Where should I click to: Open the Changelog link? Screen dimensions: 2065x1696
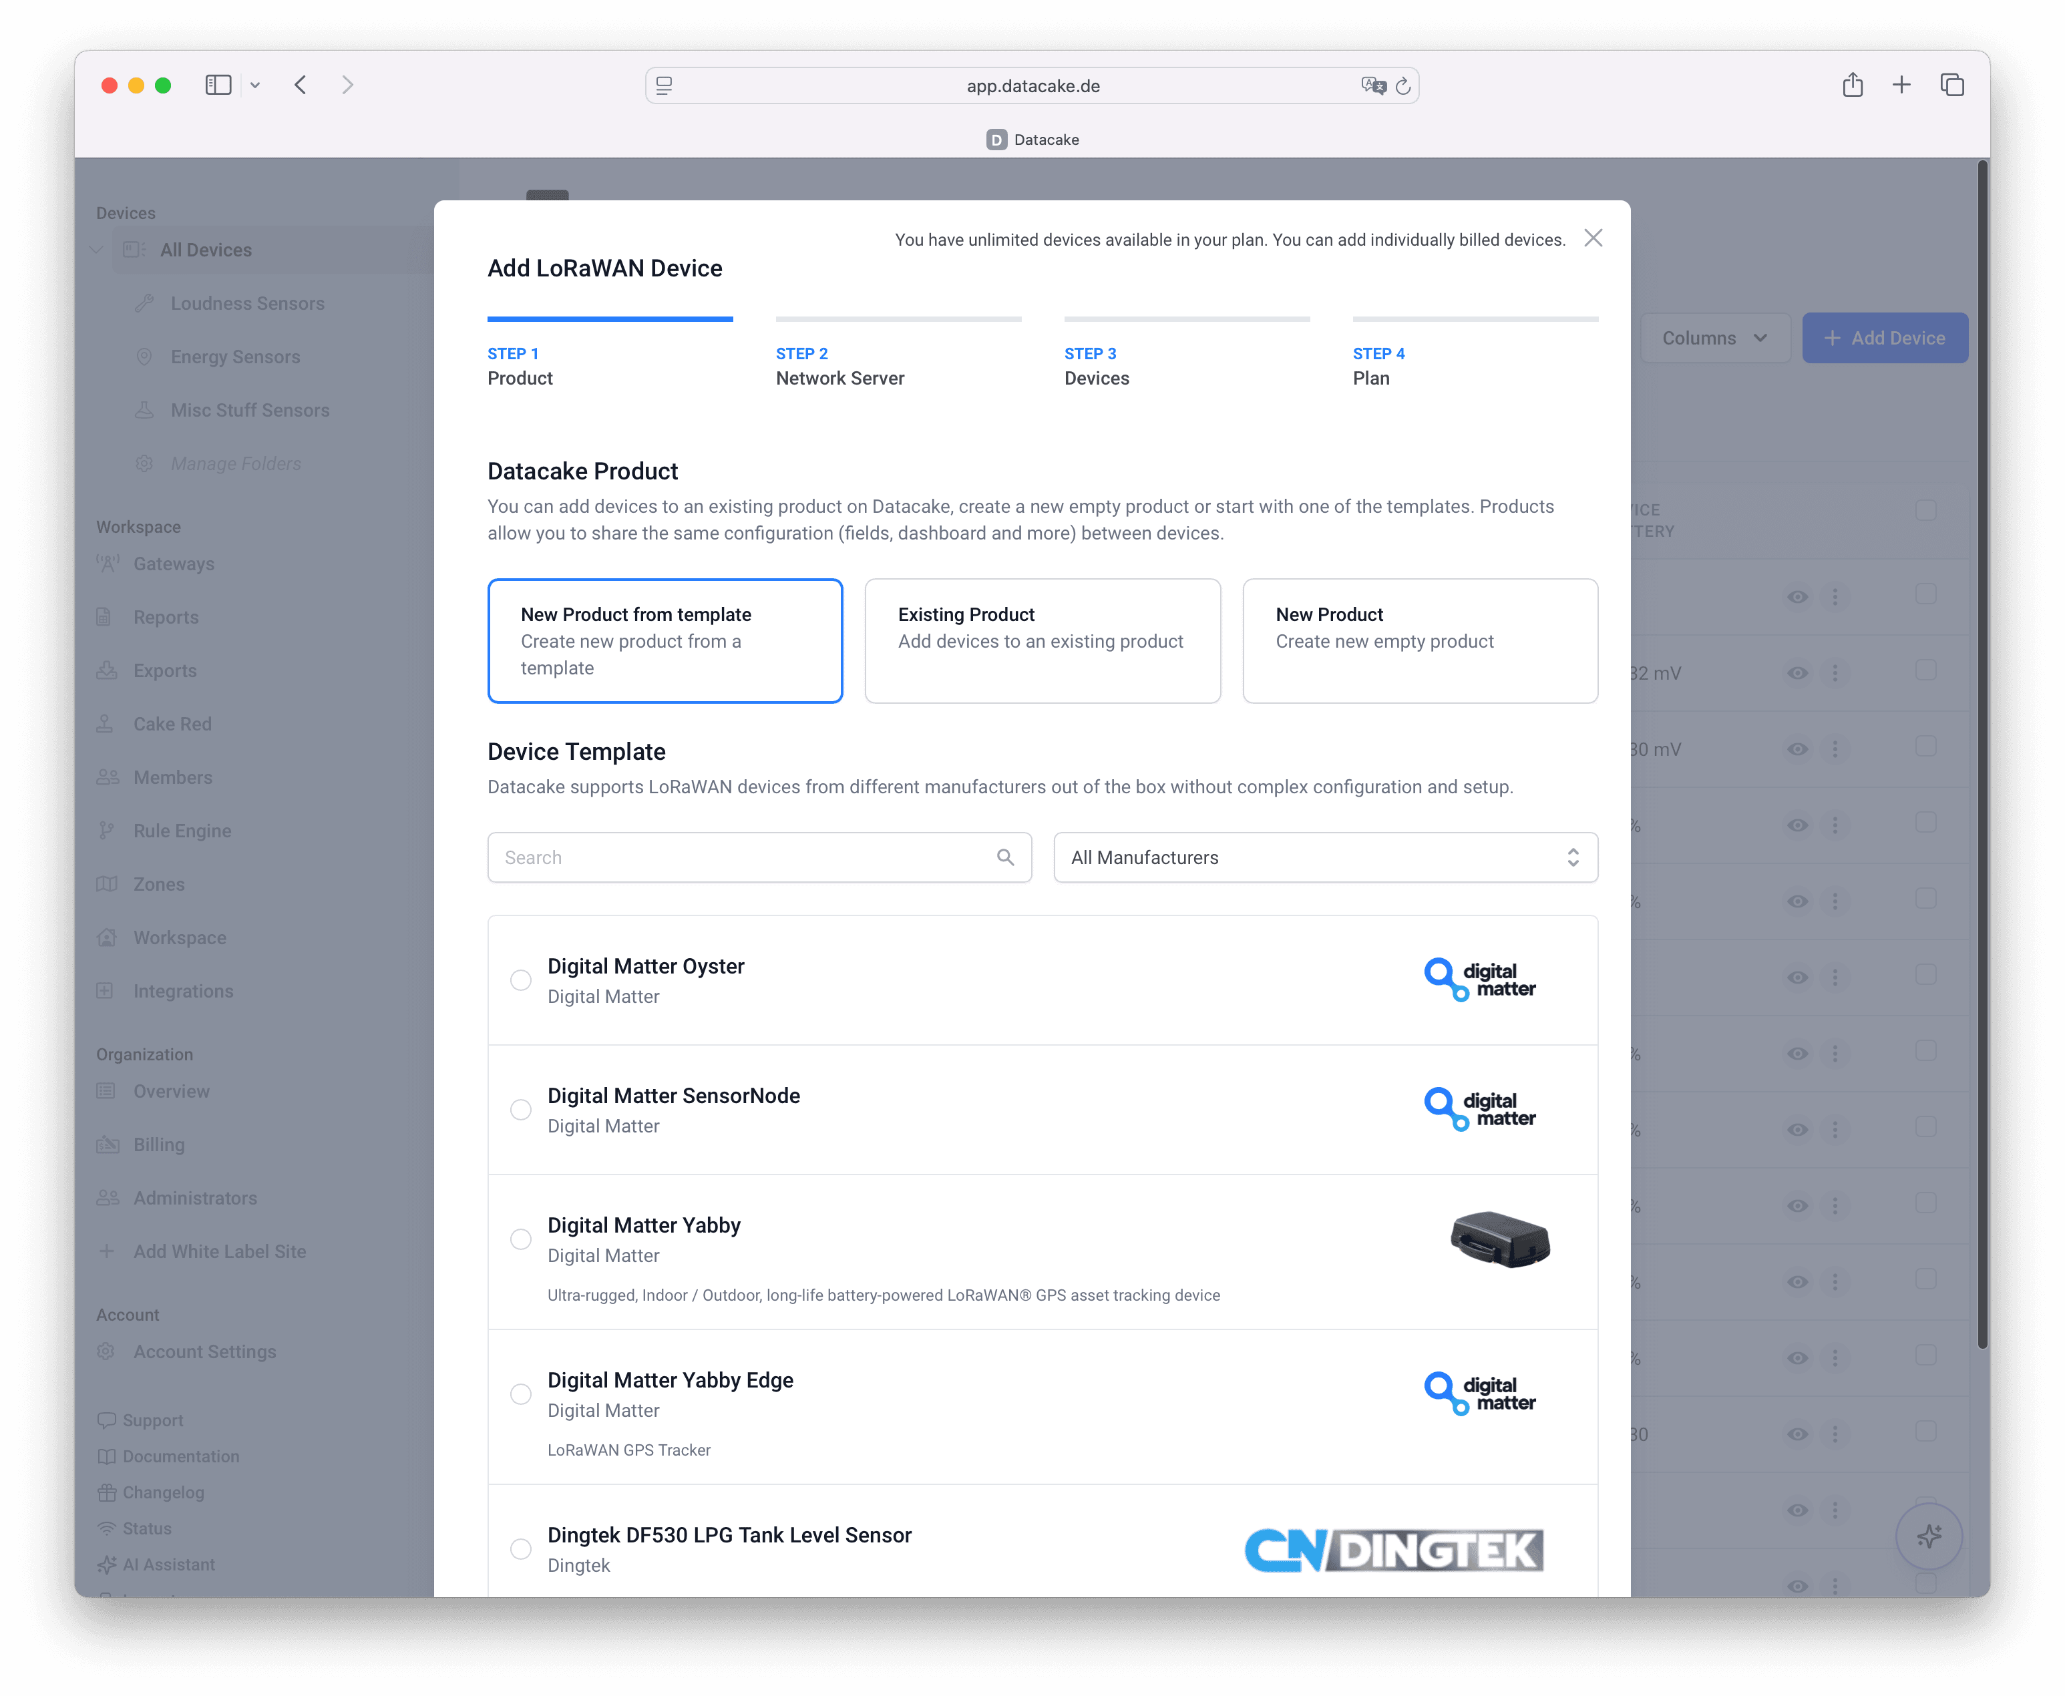tap(150, 1493)
